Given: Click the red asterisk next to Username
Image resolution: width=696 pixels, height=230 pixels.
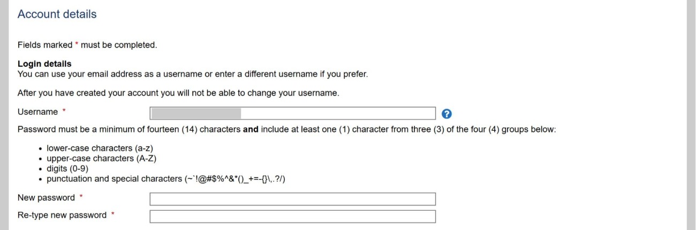Looking at the screenshot, I should pyautogui.click(x=64, y=111).
